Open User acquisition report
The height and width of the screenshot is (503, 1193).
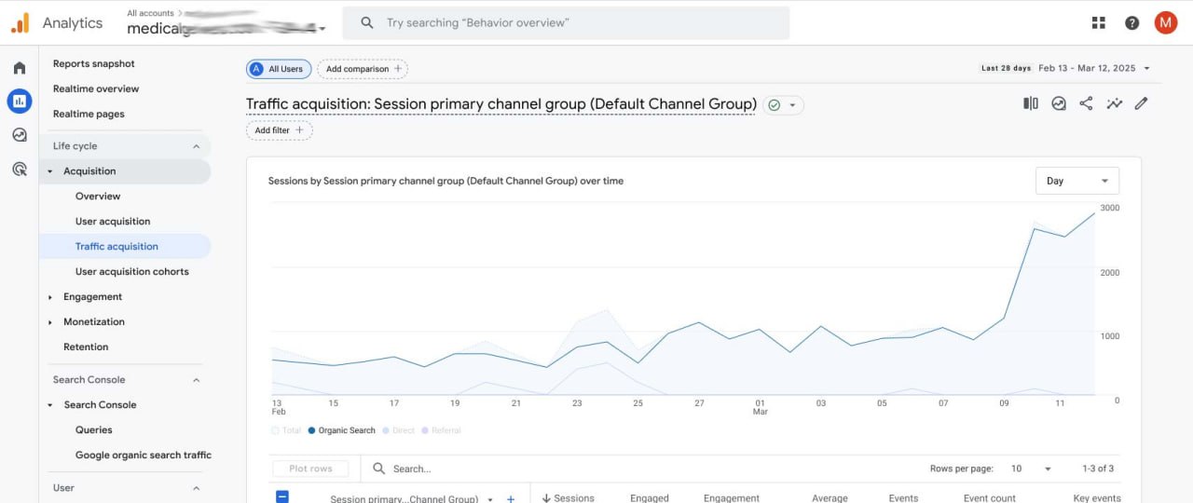click(113, 222)
